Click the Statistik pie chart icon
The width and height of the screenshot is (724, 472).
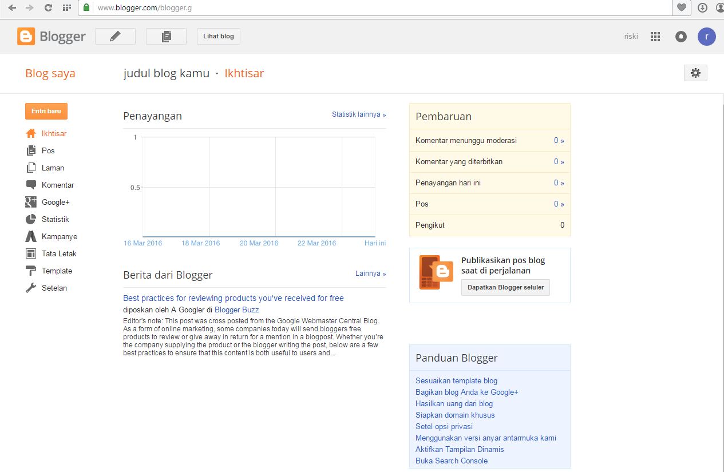[31, 219]
